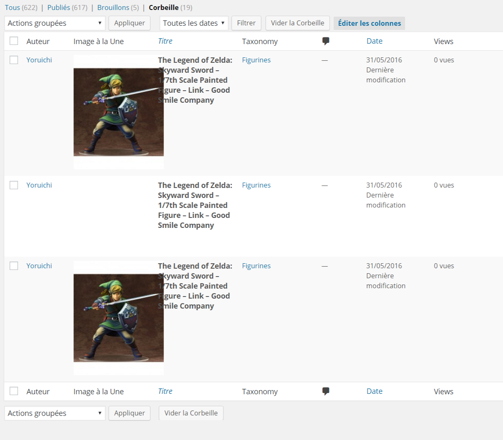Open the top Actions groupées dropdown

55,23
